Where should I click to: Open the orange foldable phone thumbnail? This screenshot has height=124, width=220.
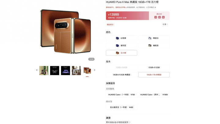point(87,70)
